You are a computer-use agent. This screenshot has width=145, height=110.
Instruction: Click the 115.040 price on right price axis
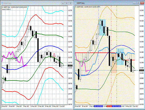coord(142,11)
